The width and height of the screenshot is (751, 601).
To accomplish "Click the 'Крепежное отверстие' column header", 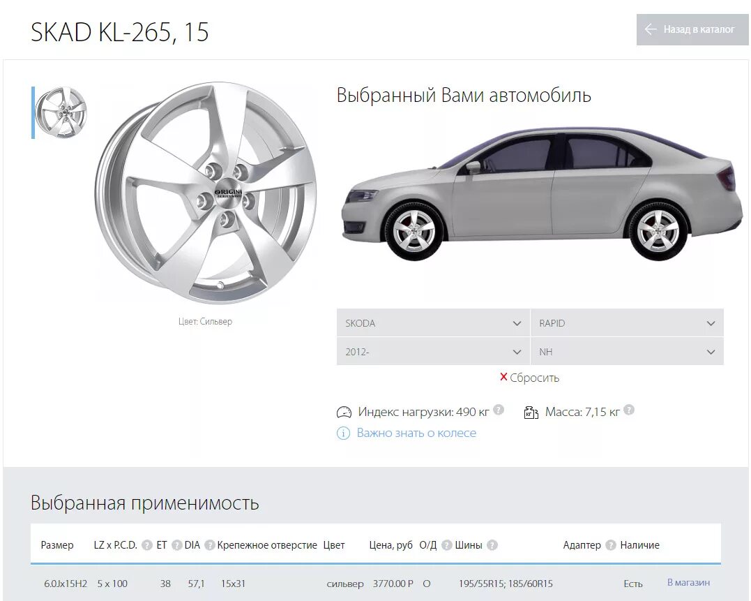I will point(267,545).
